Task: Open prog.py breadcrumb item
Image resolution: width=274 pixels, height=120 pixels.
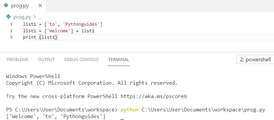Action: [x=22, y=17]
